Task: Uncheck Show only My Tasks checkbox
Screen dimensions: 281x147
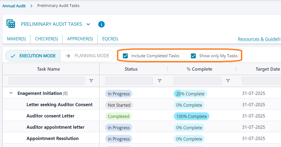Action: [193, 56]
